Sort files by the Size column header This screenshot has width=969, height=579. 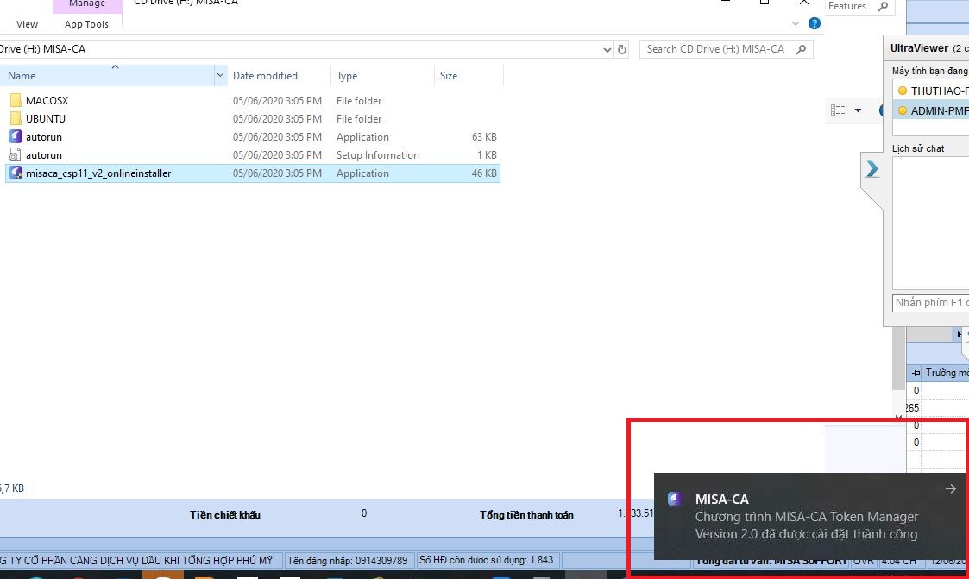(469, 75)
